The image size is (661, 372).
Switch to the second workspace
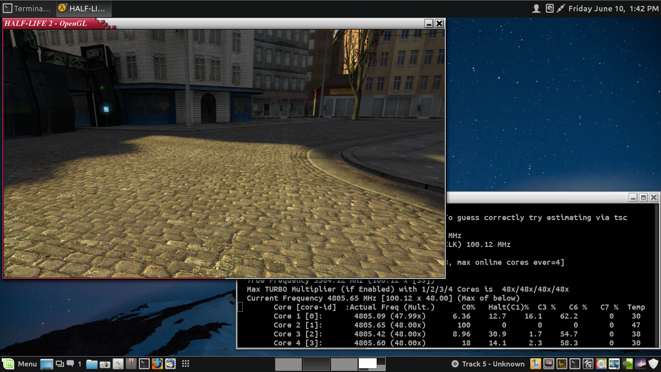click(x=316, y=364)
